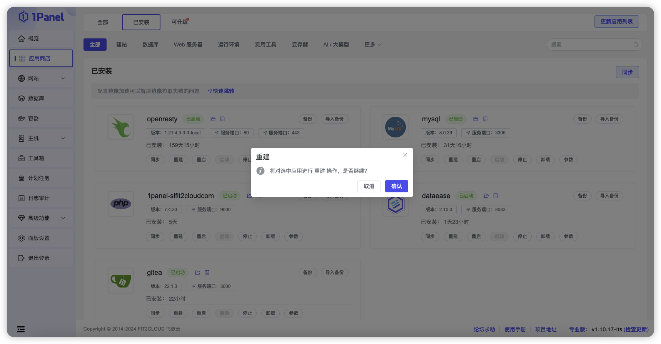Image resolution: width=661 pixels, height=344 pixels.
Task: Open dataease folder icon
Action: pyautogui.click(x=486, y=196)
